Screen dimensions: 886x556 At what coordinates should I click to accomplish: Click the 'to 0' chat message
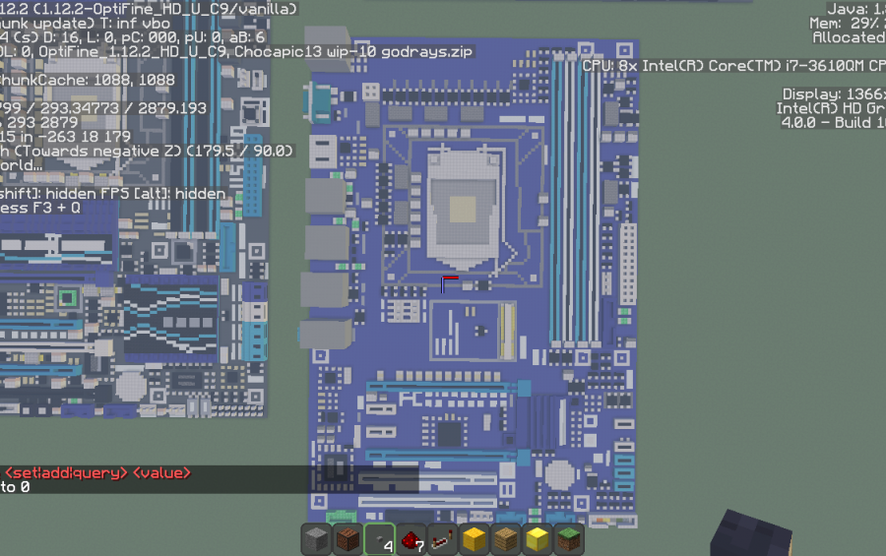click(15, 487)
